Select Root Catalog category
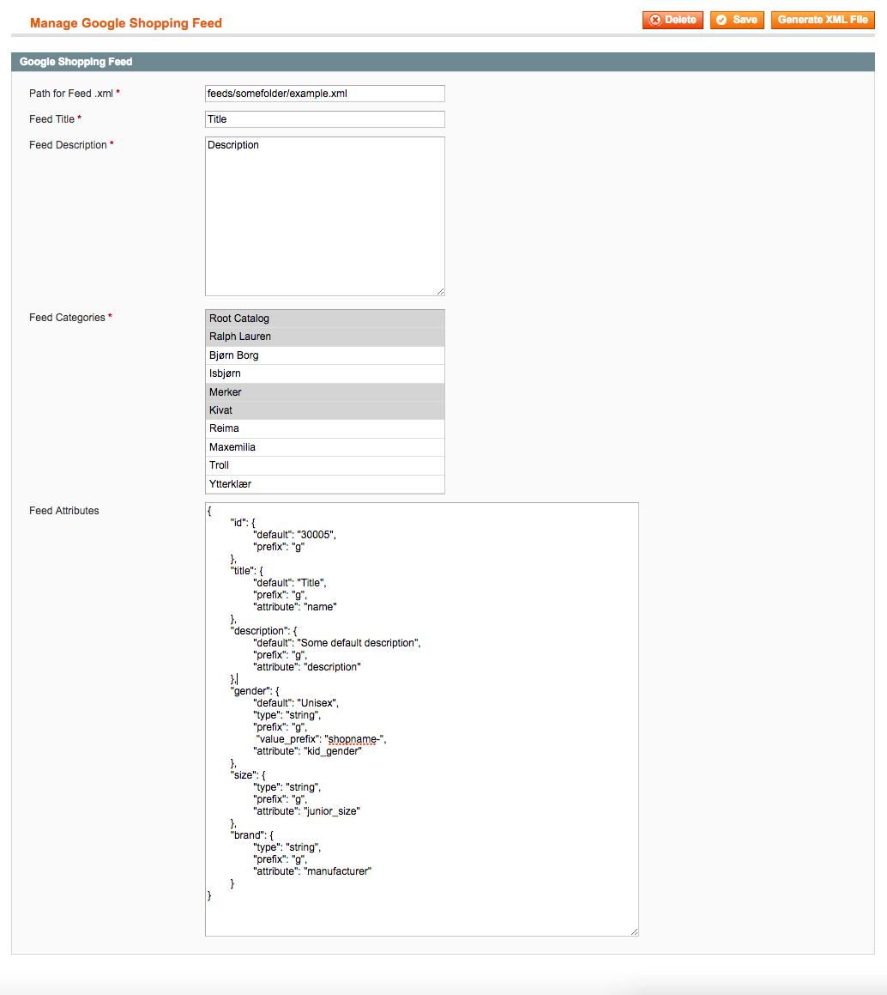The width and height of the screenshot is (887, 995). (x=325, y=319)
